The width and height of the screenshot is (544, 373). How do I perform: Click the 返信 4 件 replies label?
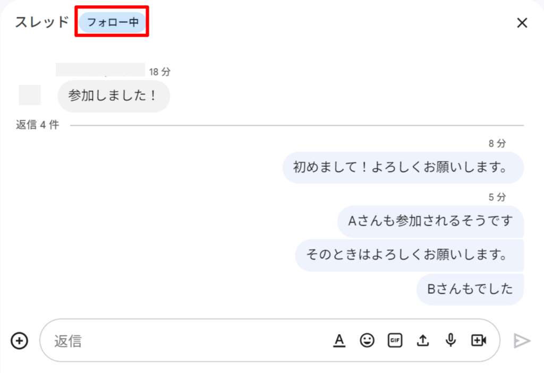point(37,125)
